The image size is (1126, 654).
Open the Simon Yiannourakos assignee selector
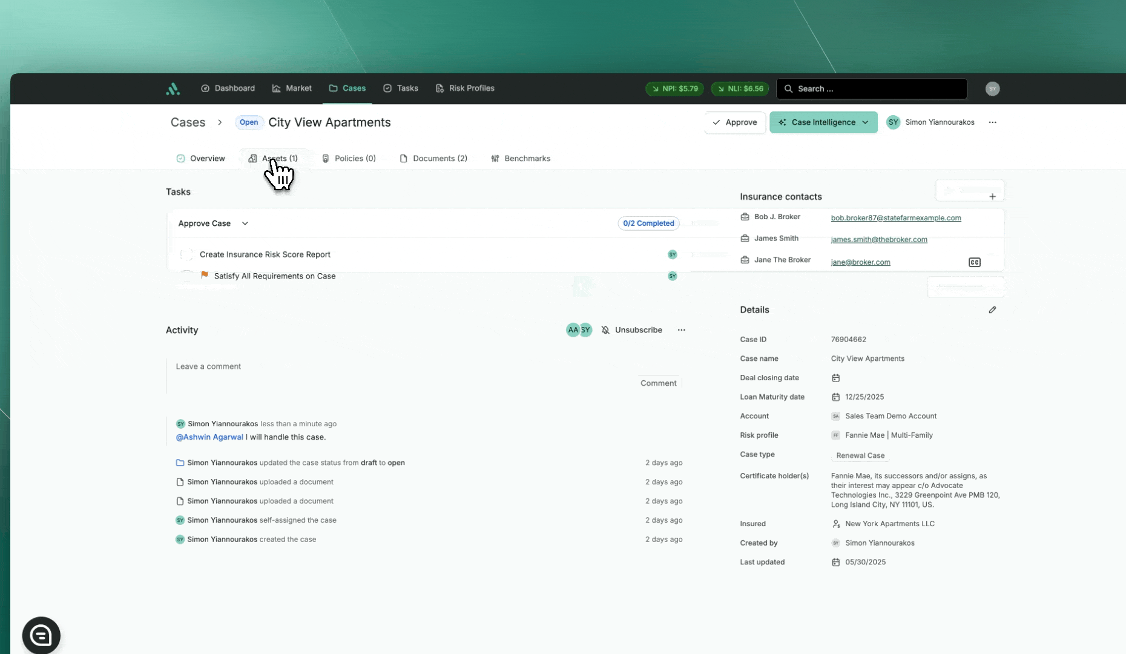point(930,122)
